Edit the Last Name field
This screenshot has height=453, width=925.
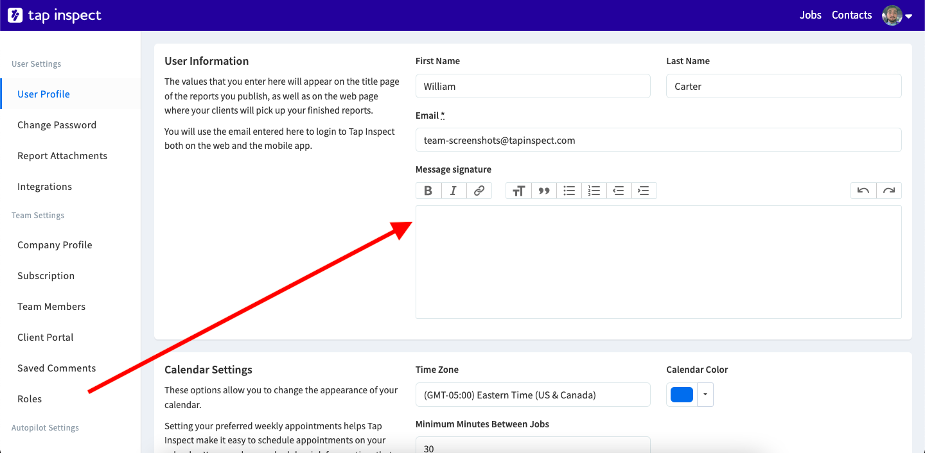pyautogui.click(x=784, y=86)
